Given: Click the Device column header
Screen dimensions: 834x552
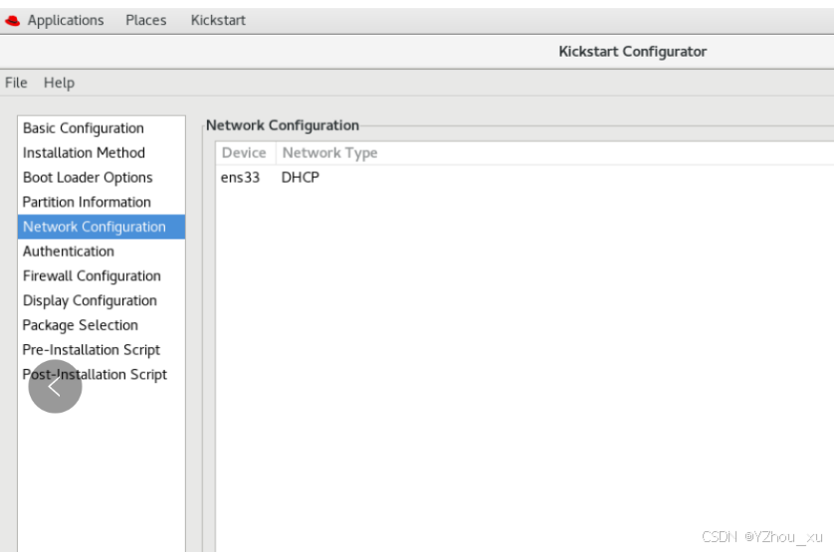Looking at the screenshot, I should point(245,153).
